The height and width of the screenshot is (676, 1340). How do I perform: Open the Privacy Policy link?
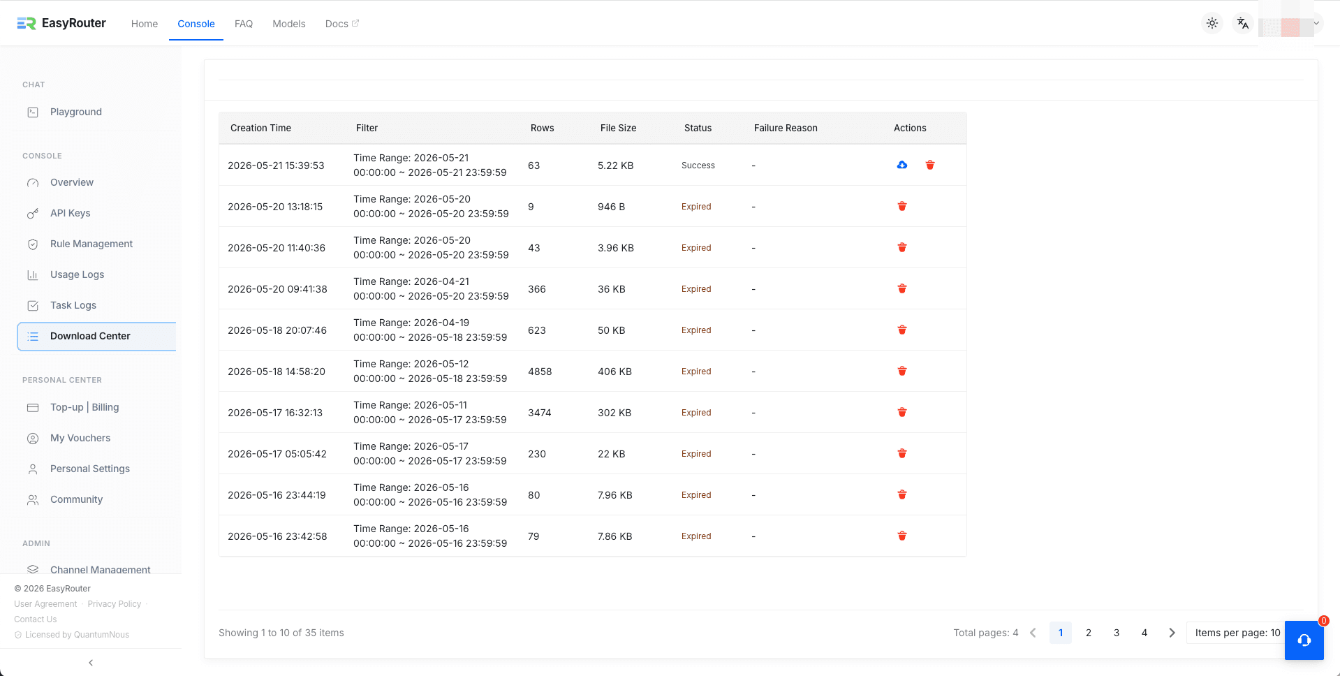click(115, 604)
